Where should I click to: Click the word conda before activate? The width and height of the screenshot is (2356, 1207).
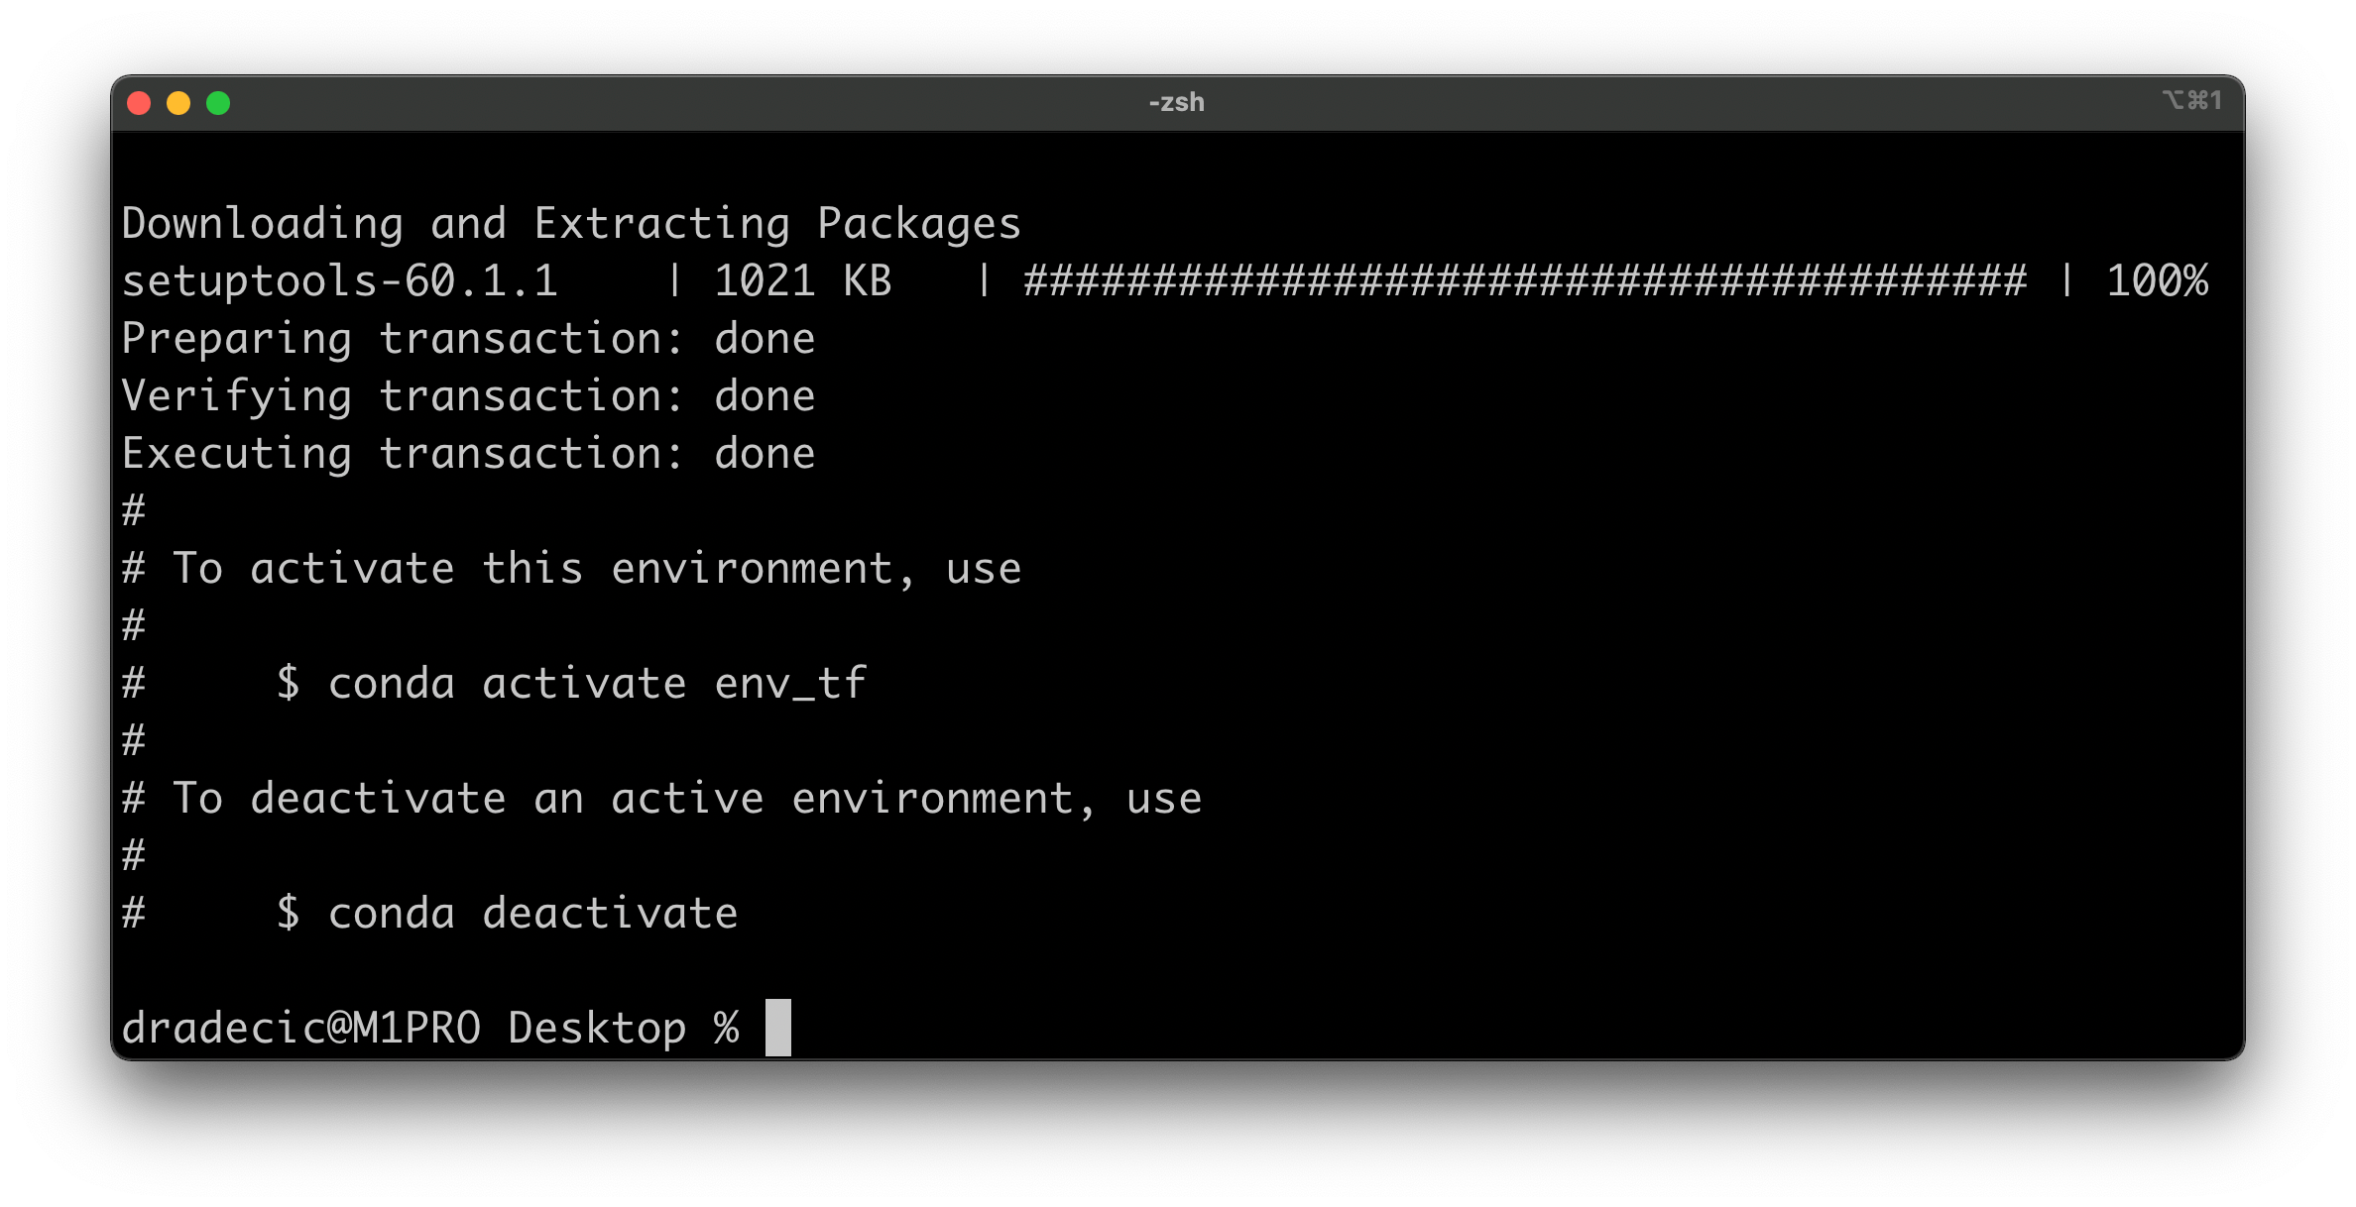(x=391, y=684)
